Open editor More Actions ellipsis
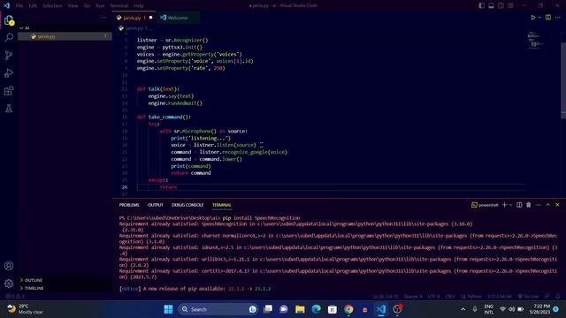566x318 pixels. [558, 18]
